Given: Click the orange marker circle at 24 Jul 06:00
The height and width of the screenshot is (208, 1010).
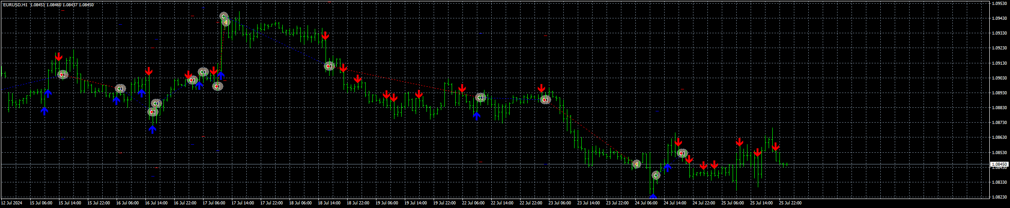Looking at the screenshot, I should [636, 164].
